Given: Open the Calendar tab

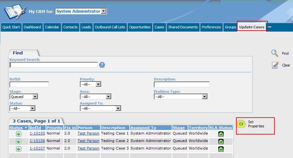Looking at the screenshot, I should tap(52, 27).
